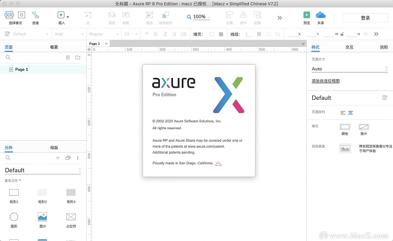Click the add library plus icon
393x241 pixels.
coord(58,158)
